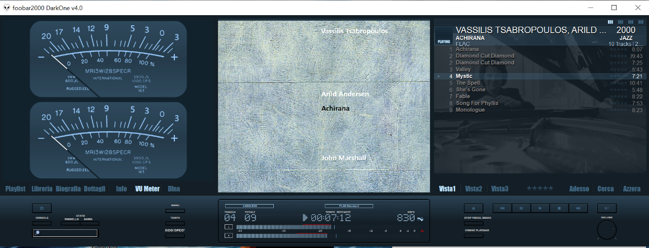The width and height of the screenshot is (649, 248).
Task: Switch to Vista1 view
Action: (447, 189)
